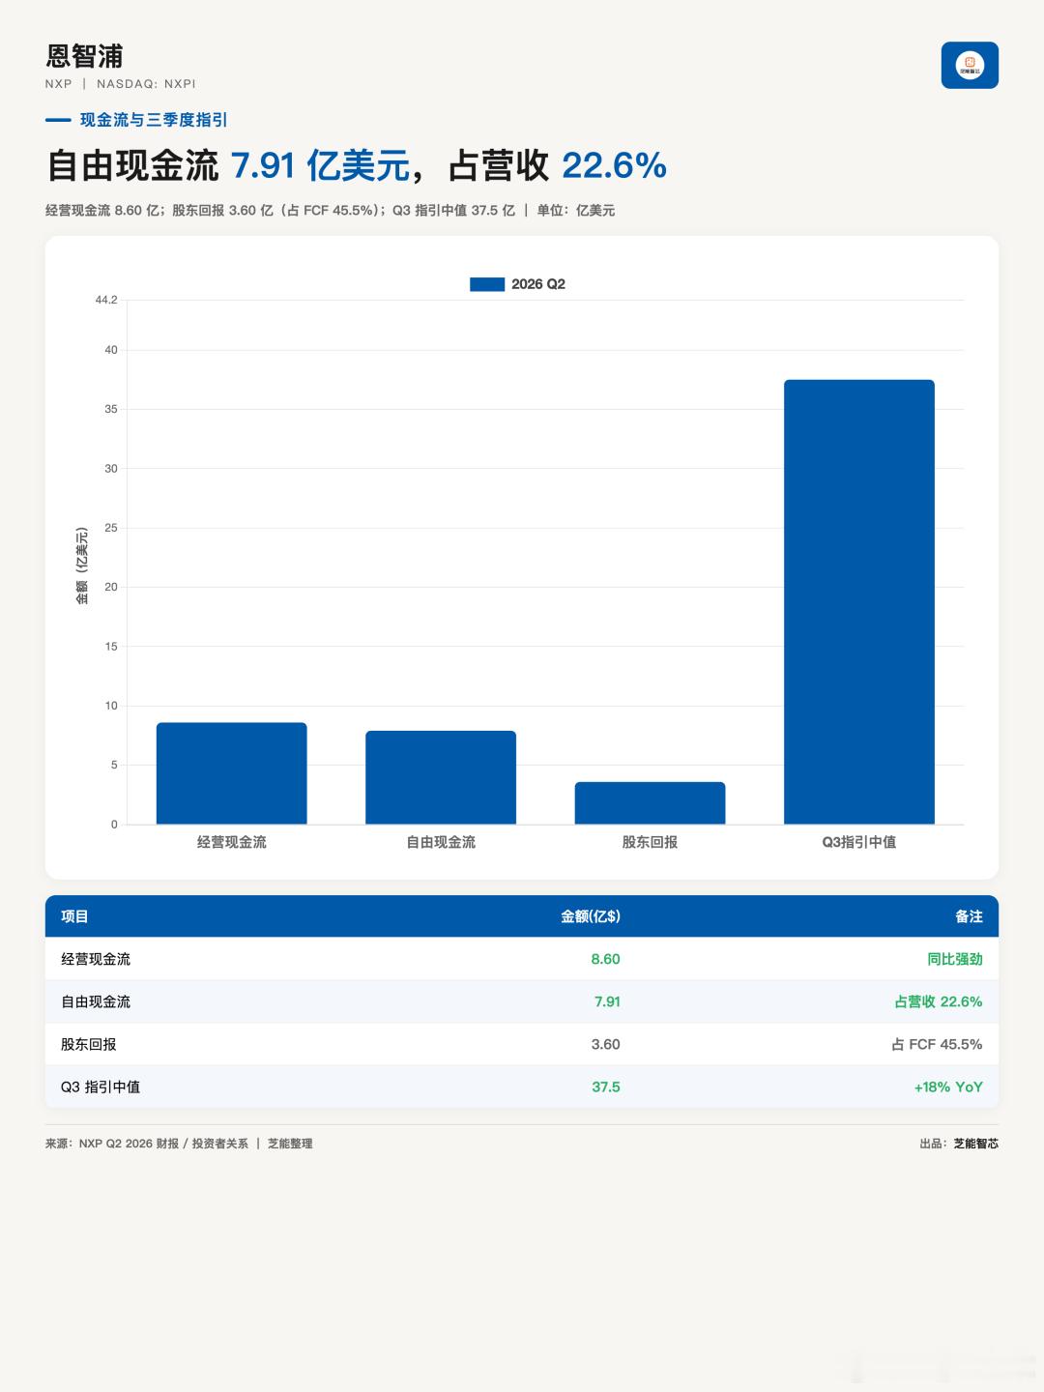Viewport: 1044px width, 1392px height.
Task: Click the 芝能智芯 logo icon
Action: click(970, 65)
